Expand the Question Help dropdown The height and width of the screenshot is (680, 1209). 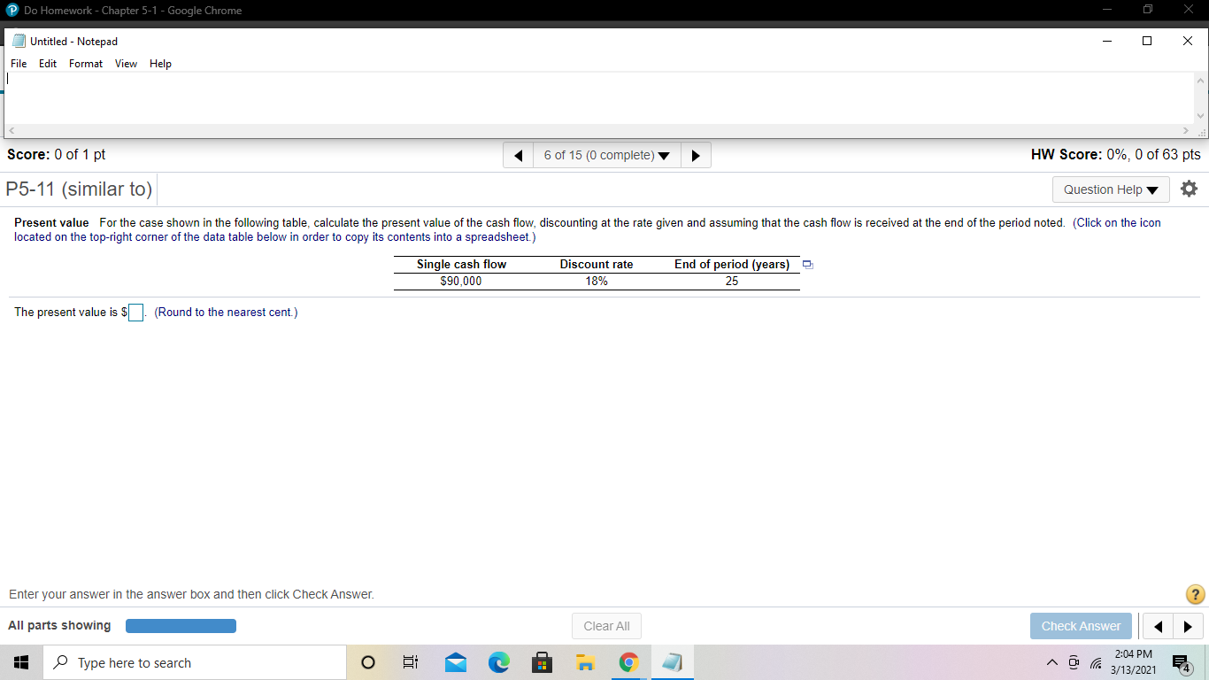click(1111, 189)
